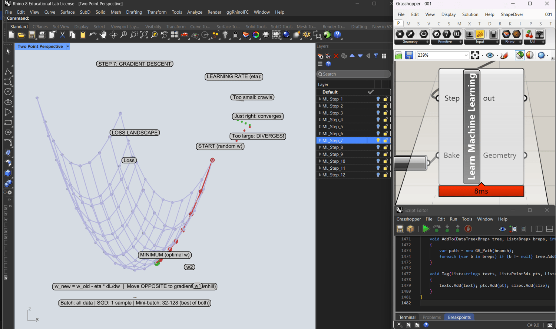Click Zoom Extents icon in Grasshopper canvas toolbar

pos(475,56)
